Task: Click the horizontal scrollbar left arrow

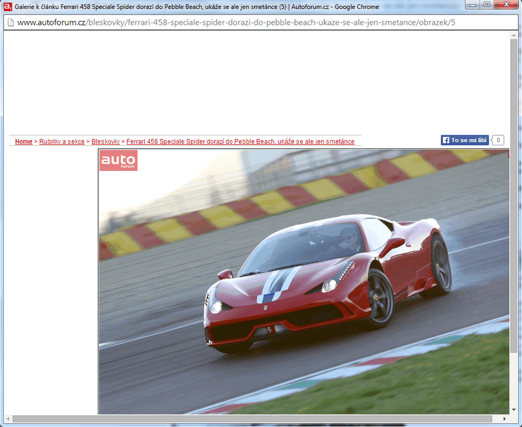Action: (x=8, y=418)
